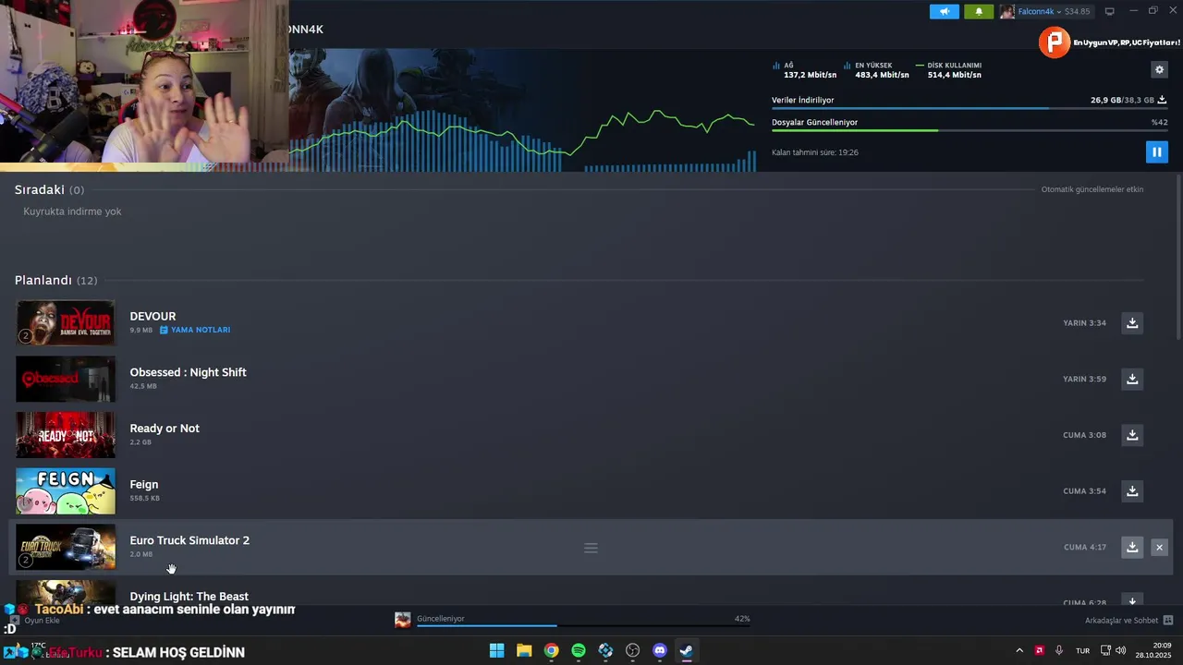Click EN YÜKSEK 483,4 Mbit/sn stat
The image size is (1183, 665).
(x=876, y=70)
